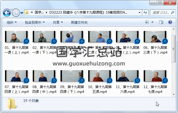Click the scrollbar up arrow
Screen dimensions: 178x113
coord(174,29)
